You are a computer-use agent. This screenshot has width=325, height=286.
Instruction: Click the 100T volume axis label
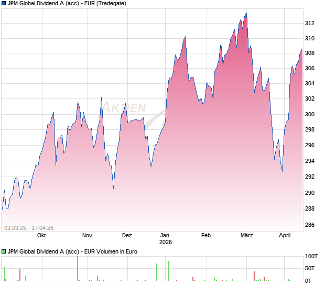click(x=311, y=256)
